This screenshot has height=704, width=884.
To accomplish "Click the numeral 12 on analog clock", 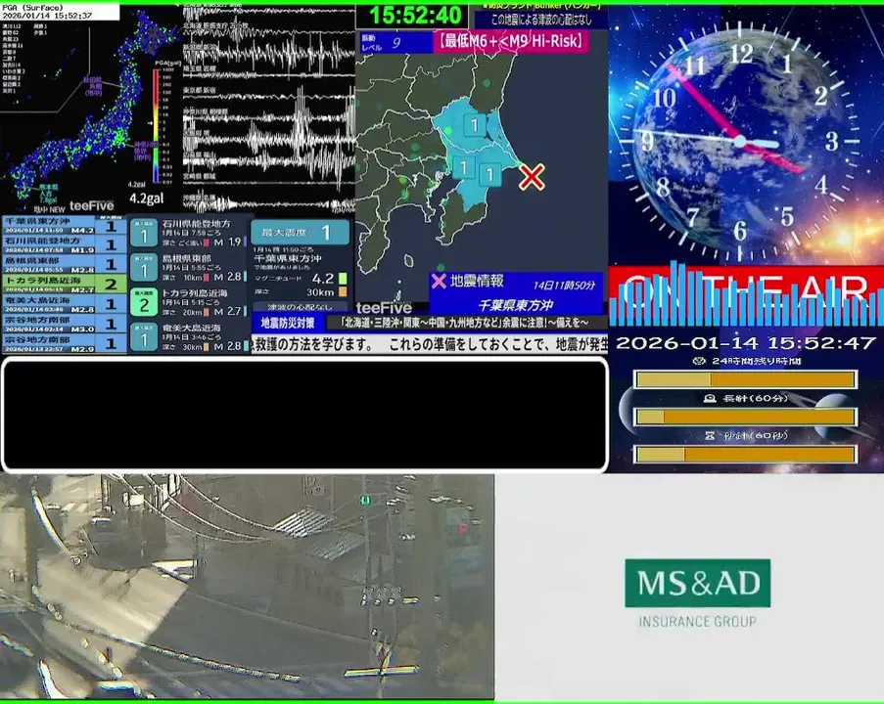I will (741, 54).
